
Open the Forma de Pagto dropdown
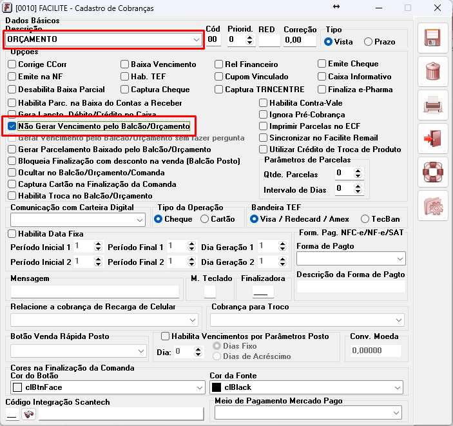tap(400, 258)
